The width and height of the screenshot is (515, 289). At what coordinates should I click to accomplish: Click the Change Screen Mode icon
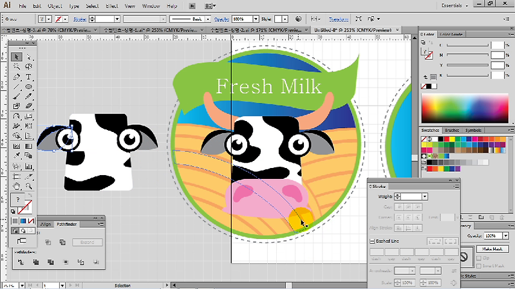tap(22, 241)
